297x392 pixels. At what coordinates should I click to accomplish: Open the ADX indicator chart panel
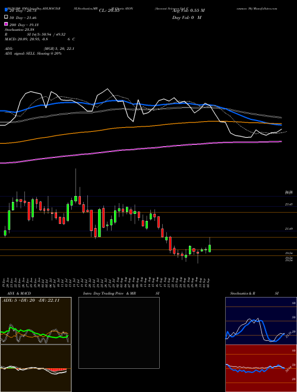[36, 321]
